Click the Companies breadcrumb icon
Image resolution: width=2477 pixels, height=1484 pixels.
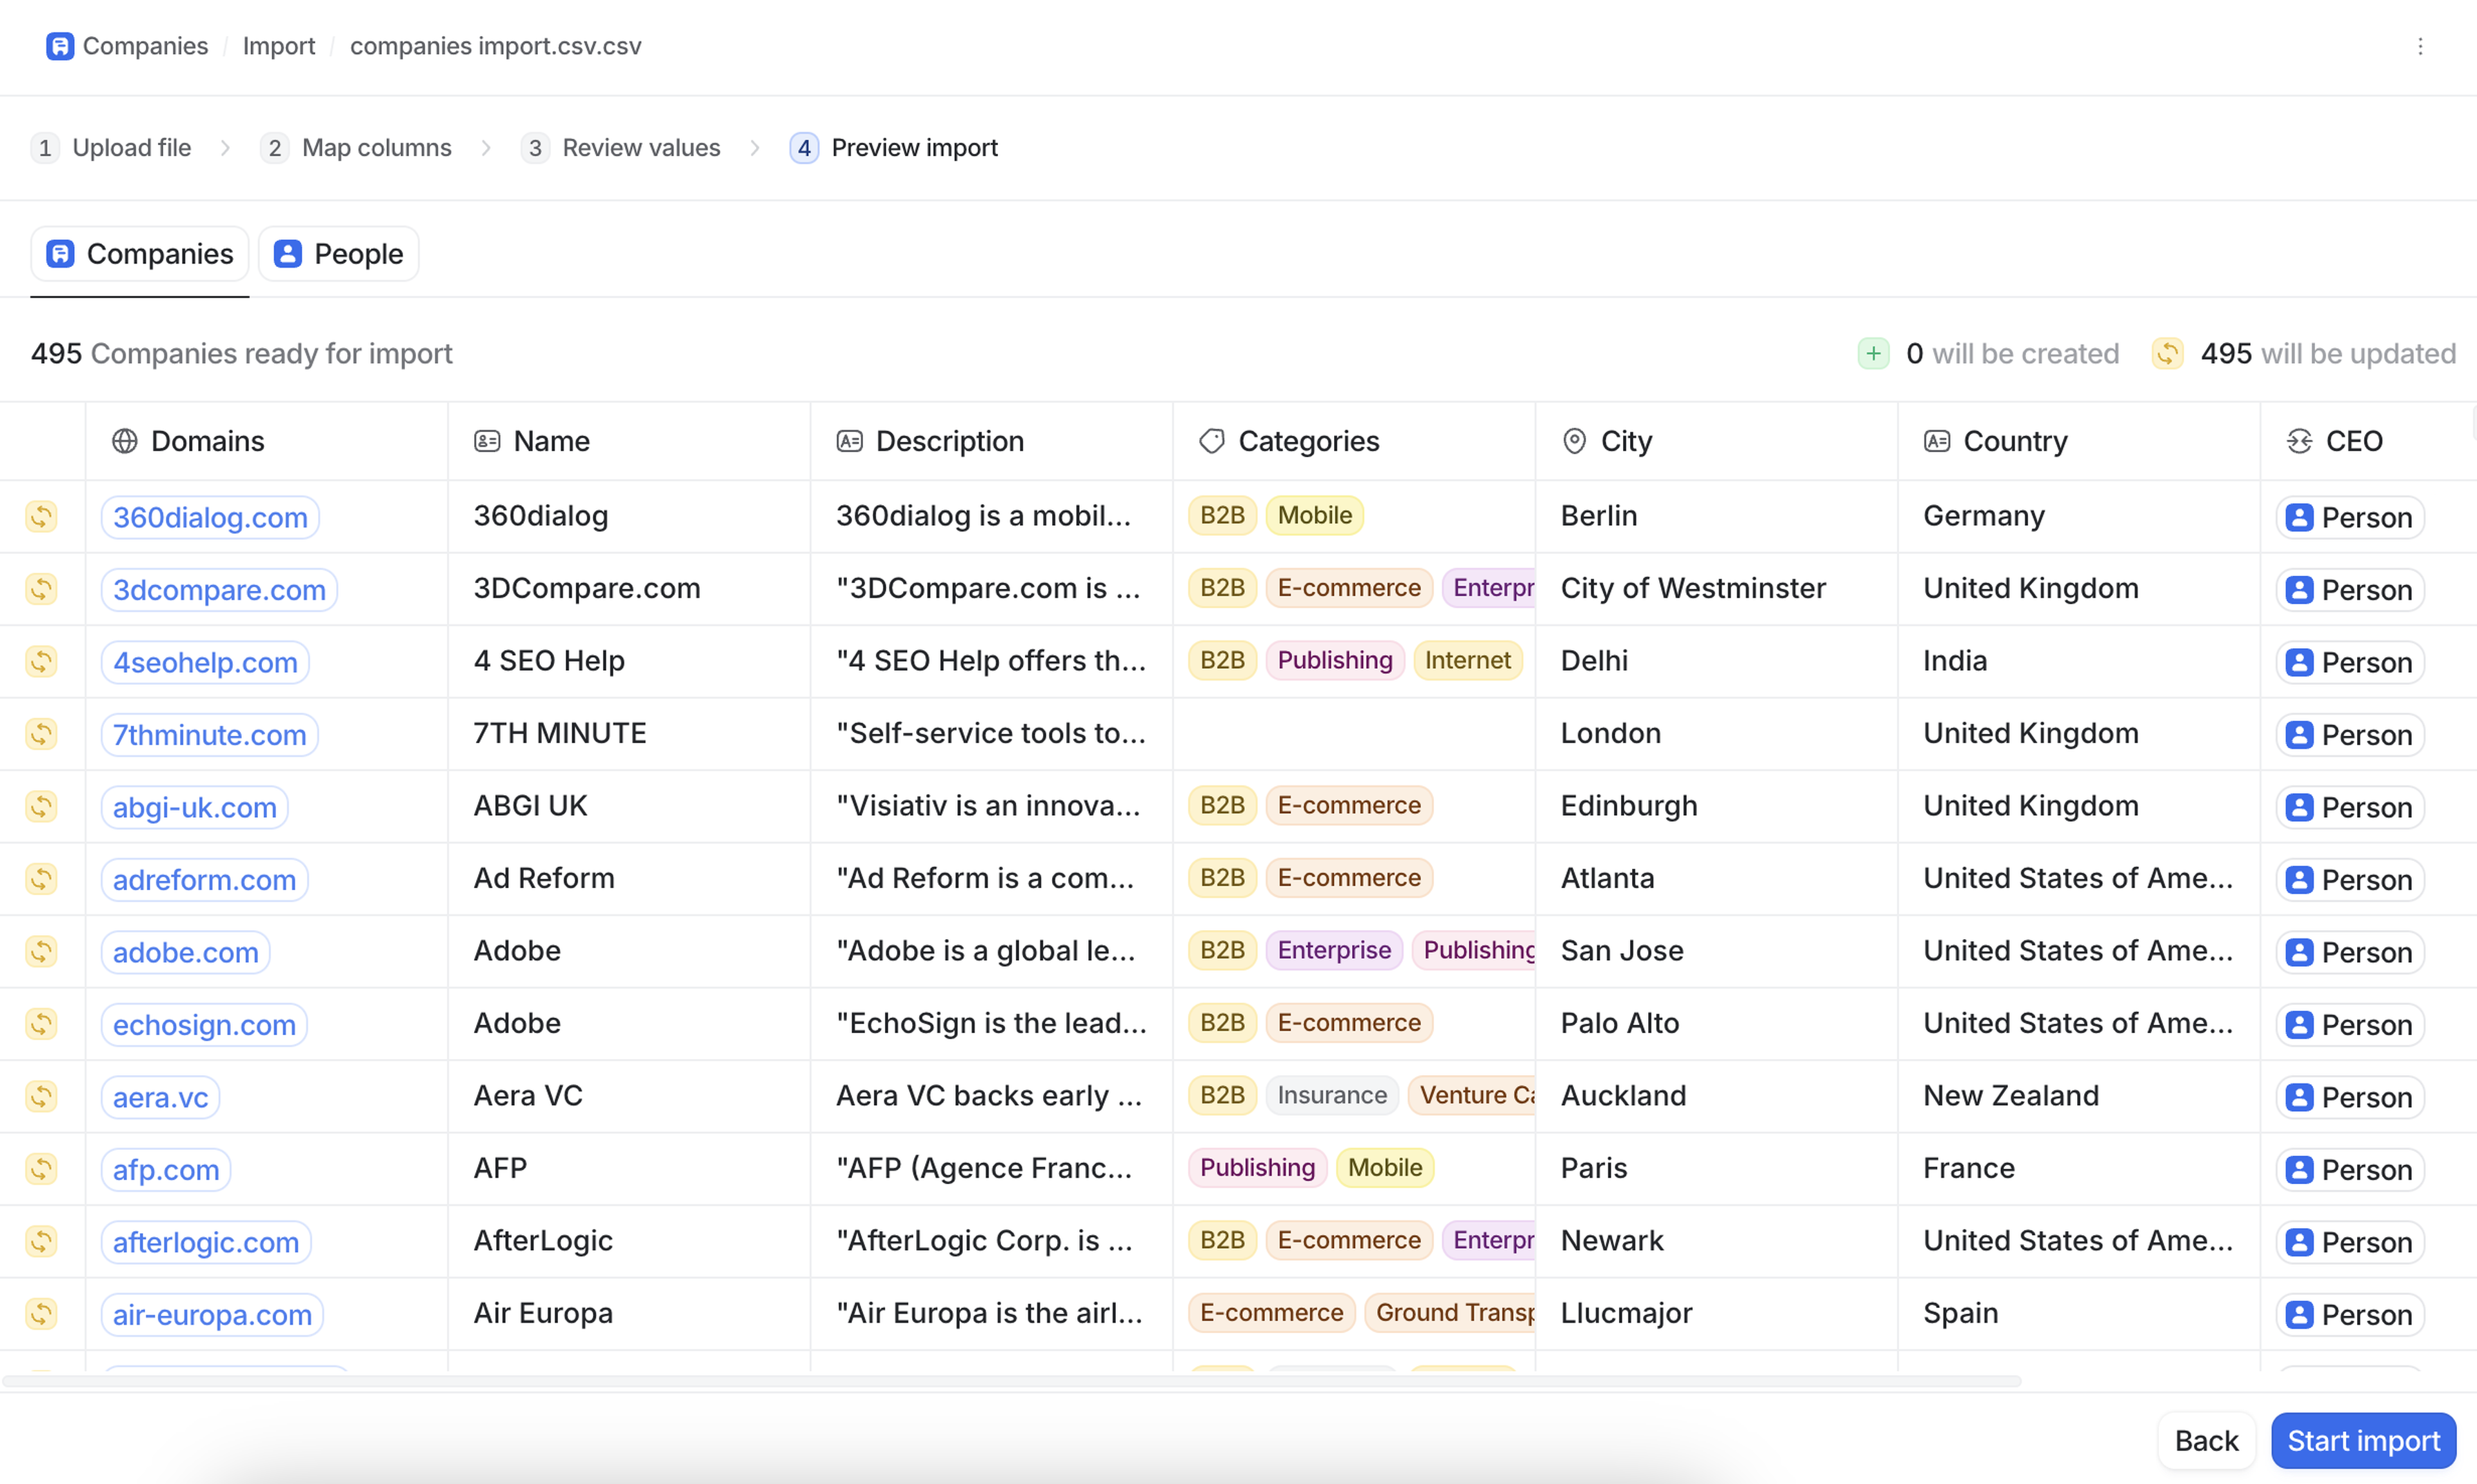click(59, 46)
